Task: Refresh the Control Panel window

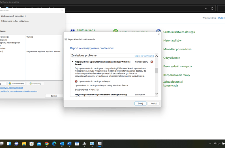Action: click(x=212, y=8)
